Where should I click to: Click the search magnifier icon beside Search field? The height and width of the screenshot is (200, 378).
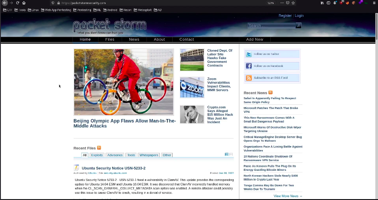(x=299, y=26)
